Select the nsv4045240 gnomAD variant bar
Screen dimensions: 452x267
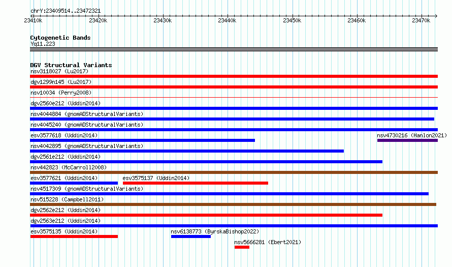coord(234,130)
